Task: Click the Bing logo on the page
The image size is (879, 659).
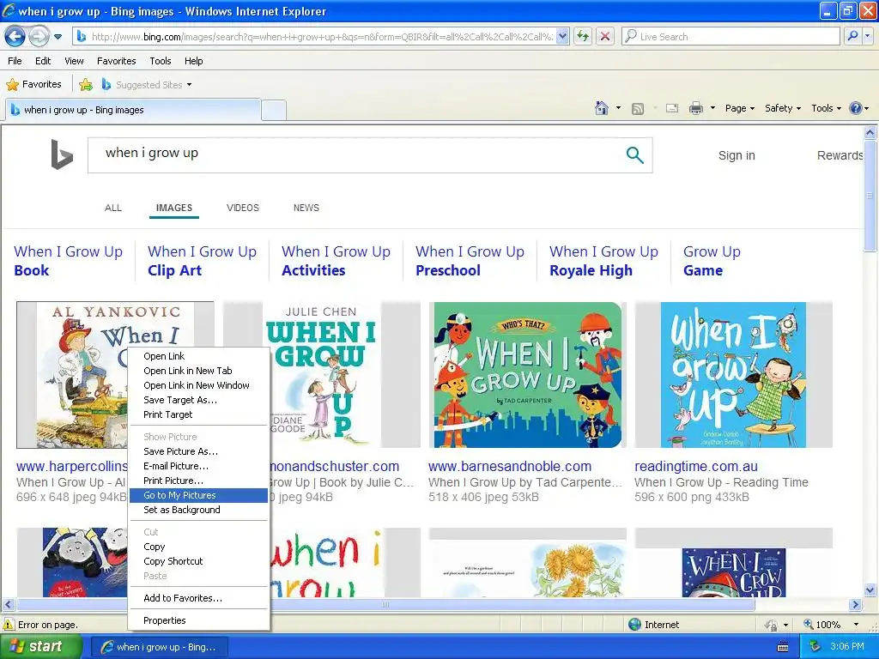Action: pyautogui.click(x=62, y=154)
